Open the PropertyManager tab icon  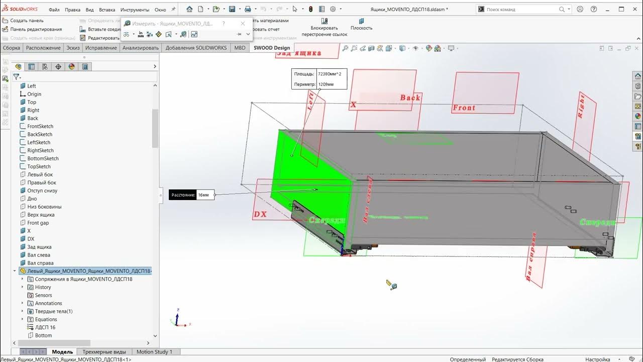(32, 66)
